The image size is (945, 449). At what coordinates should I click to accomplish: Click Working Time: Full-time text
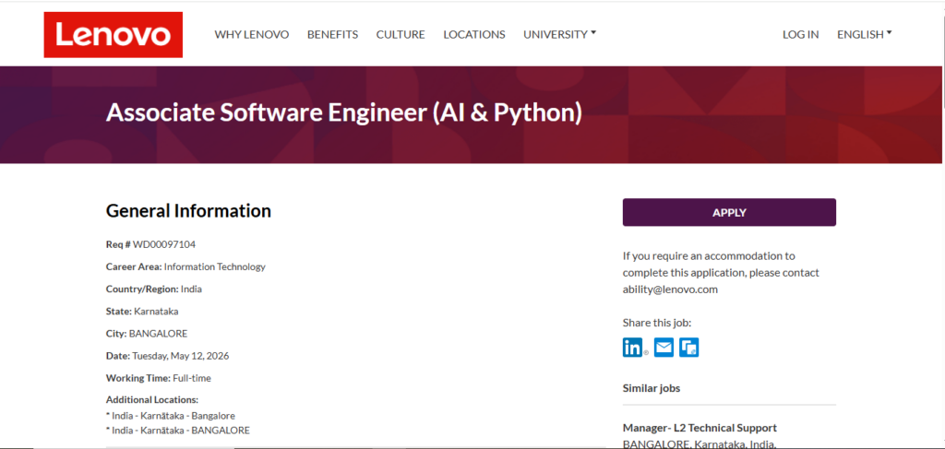[x=159, y=379]
